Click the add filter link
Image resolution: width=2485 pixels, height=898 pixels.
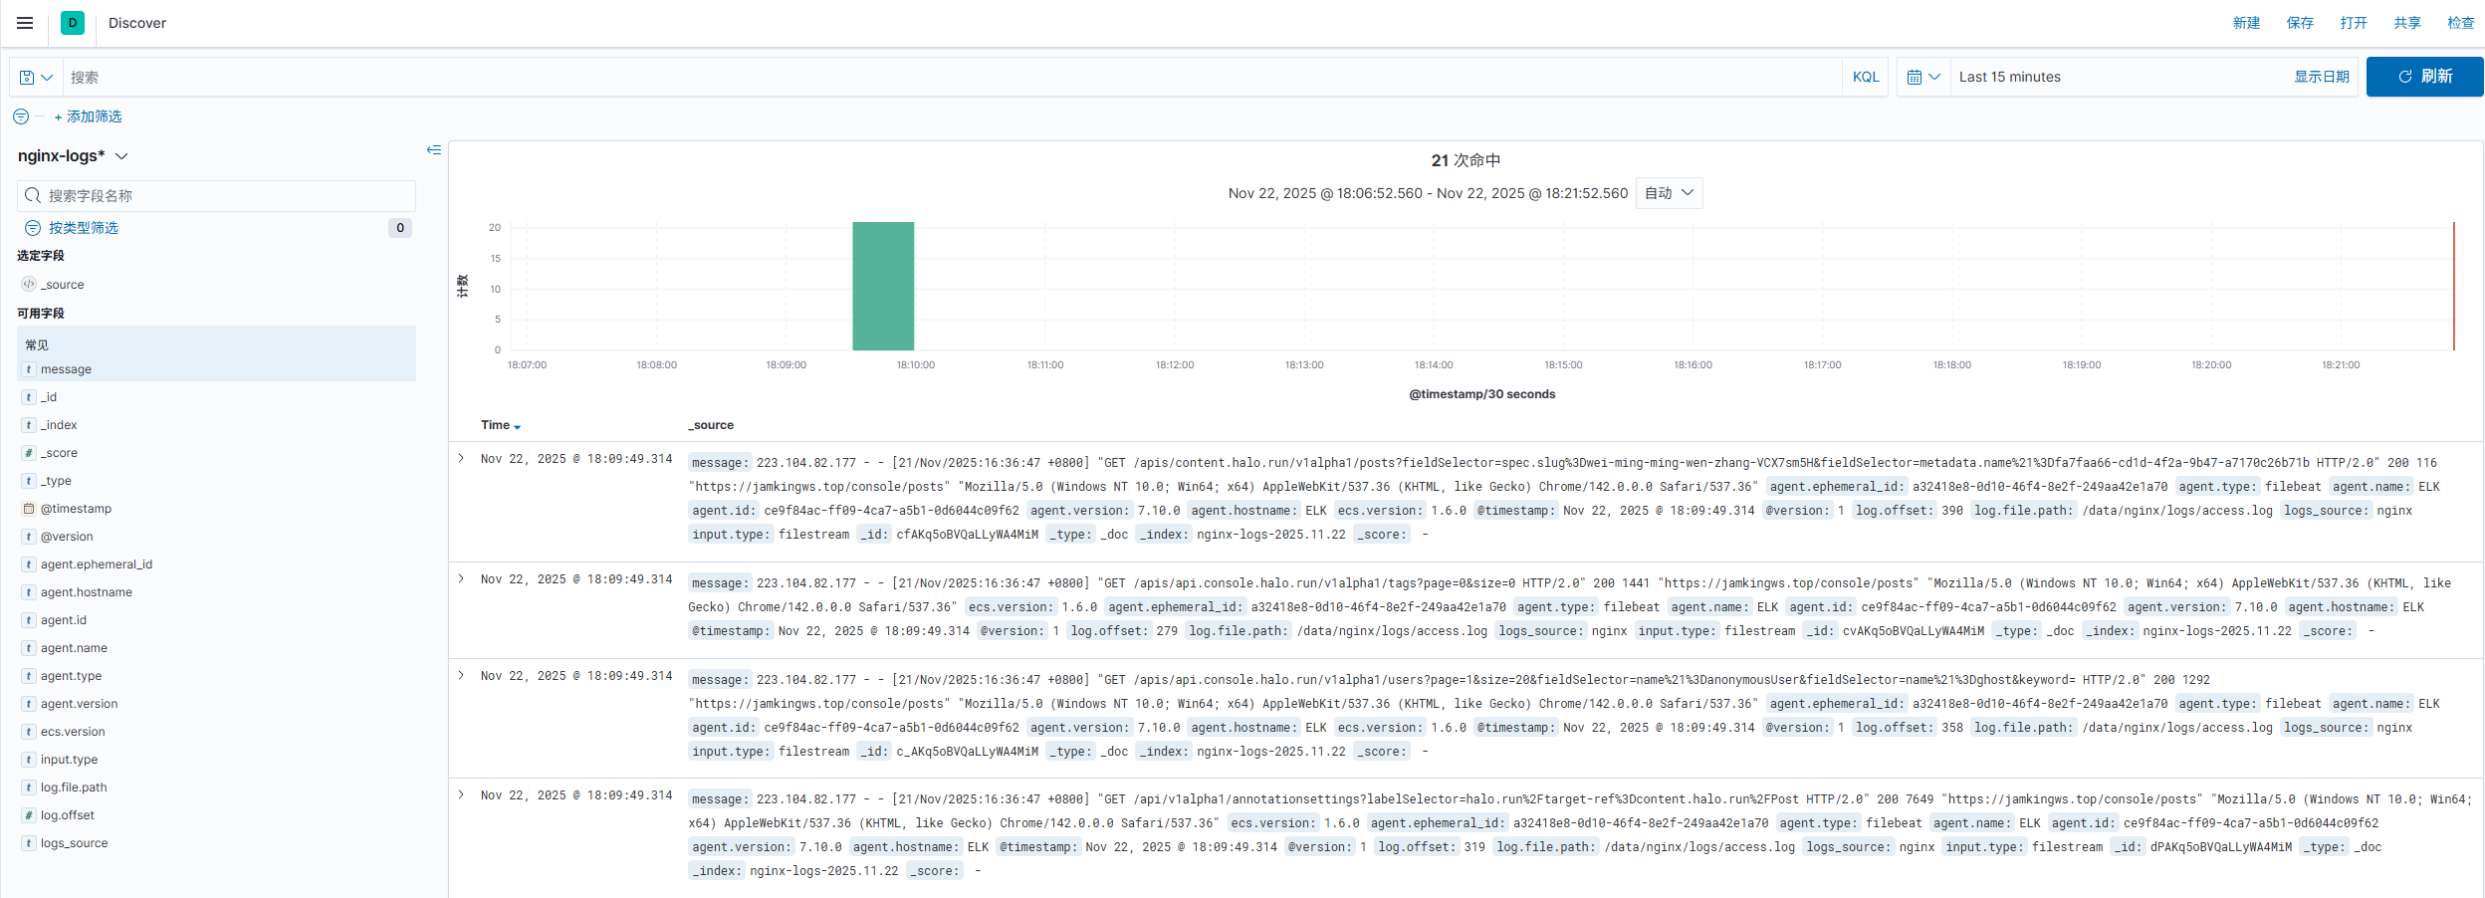point(88,116)
